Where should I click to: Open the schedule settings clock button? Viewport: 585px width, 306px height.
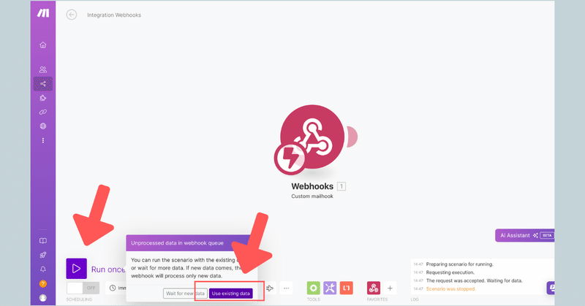[116, 288]
